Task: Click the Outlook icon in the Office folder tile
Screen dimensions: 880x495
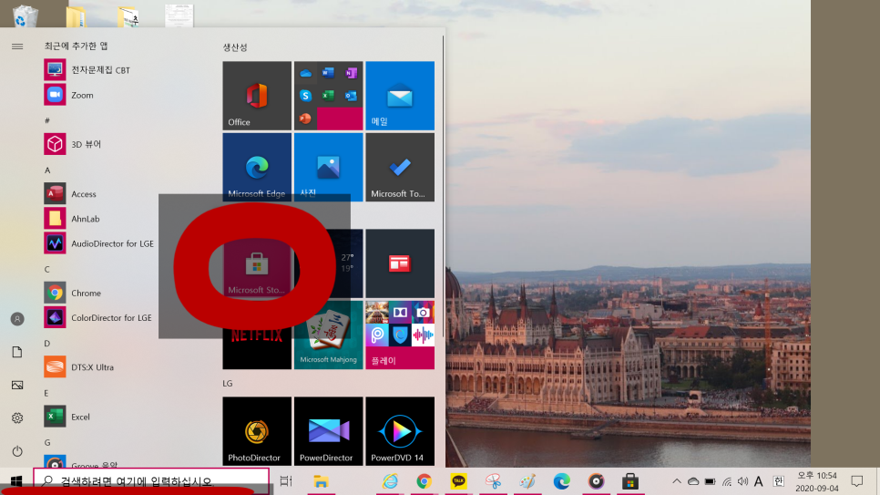Action: 351,96
